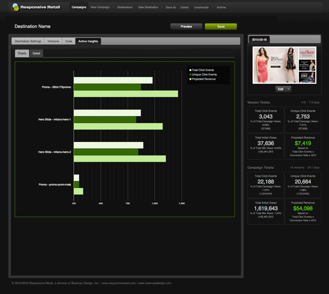The image size is (329, 294).
Task: Click Version Unique Click Events value 2,753
Action: (303, 117)
